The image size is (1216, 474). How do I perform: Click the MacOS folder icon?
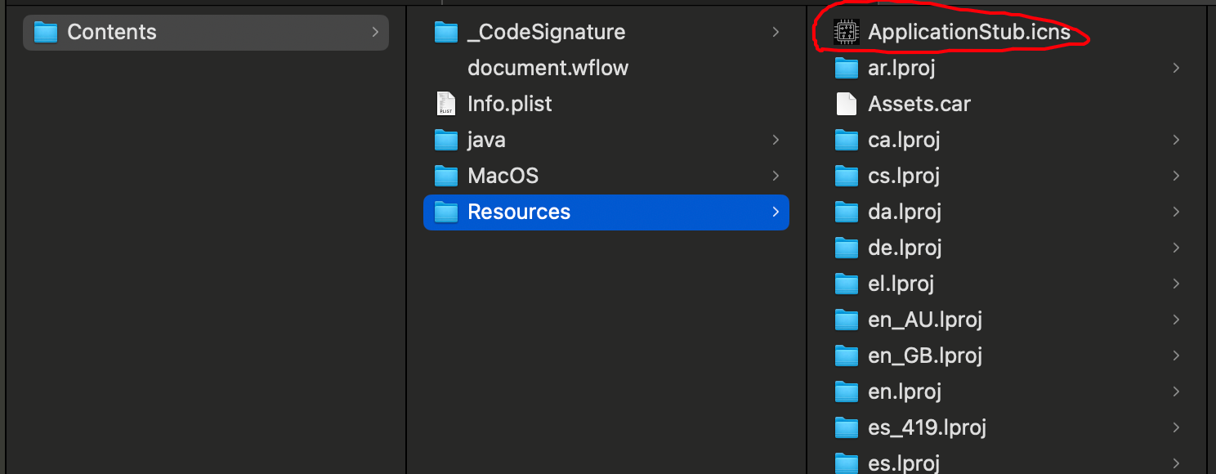(x=445, y=176)
